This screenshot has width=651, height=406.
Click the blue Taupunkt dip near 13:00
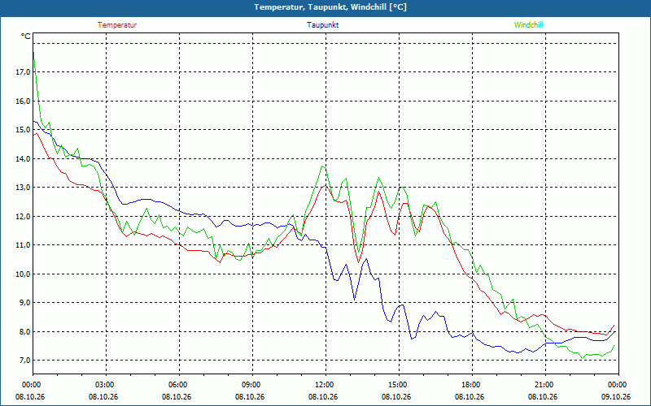[354, 300]
